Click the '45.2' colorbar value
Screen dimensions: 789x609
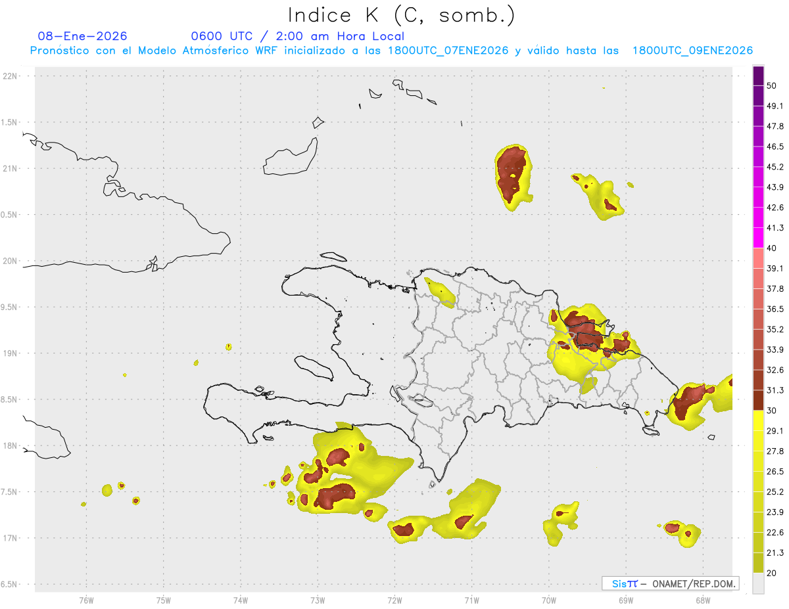pyautogui.click(x=775, y=167)
